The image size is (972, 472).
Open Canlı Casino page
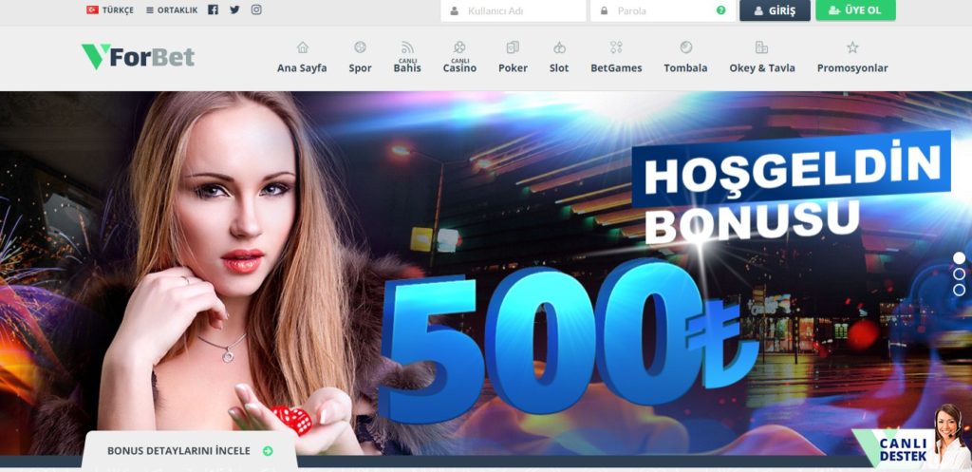(459, 67)
